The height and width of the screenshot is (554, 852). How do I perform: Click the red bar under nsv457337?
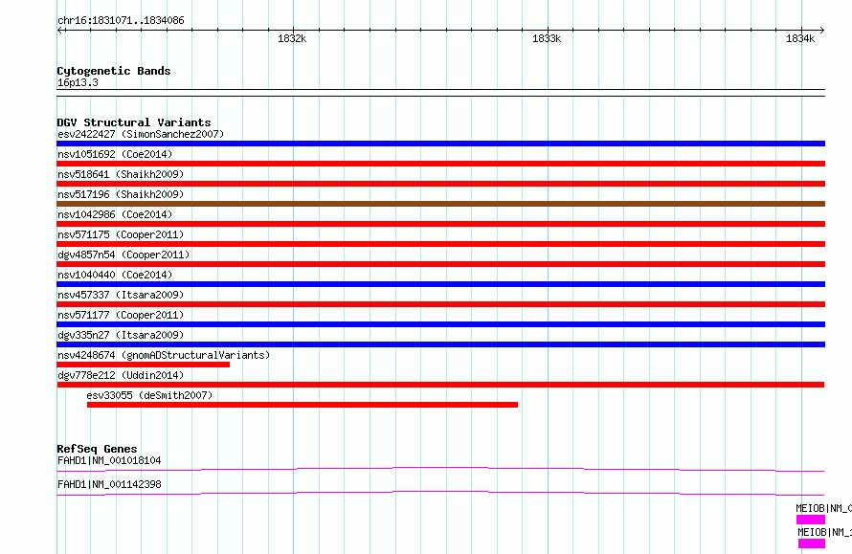(440, 304)
